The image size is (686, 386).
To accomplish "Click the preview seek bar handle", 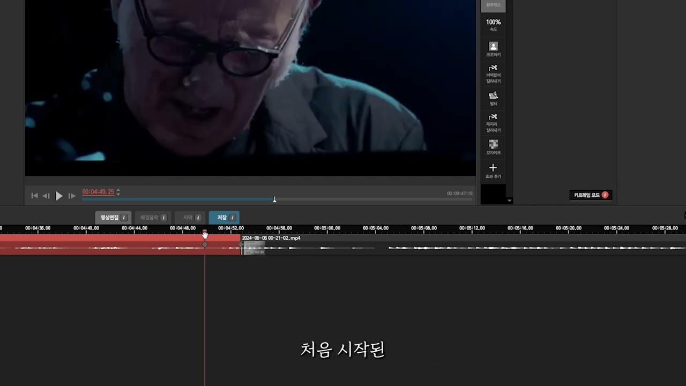I will coord(274,199).
